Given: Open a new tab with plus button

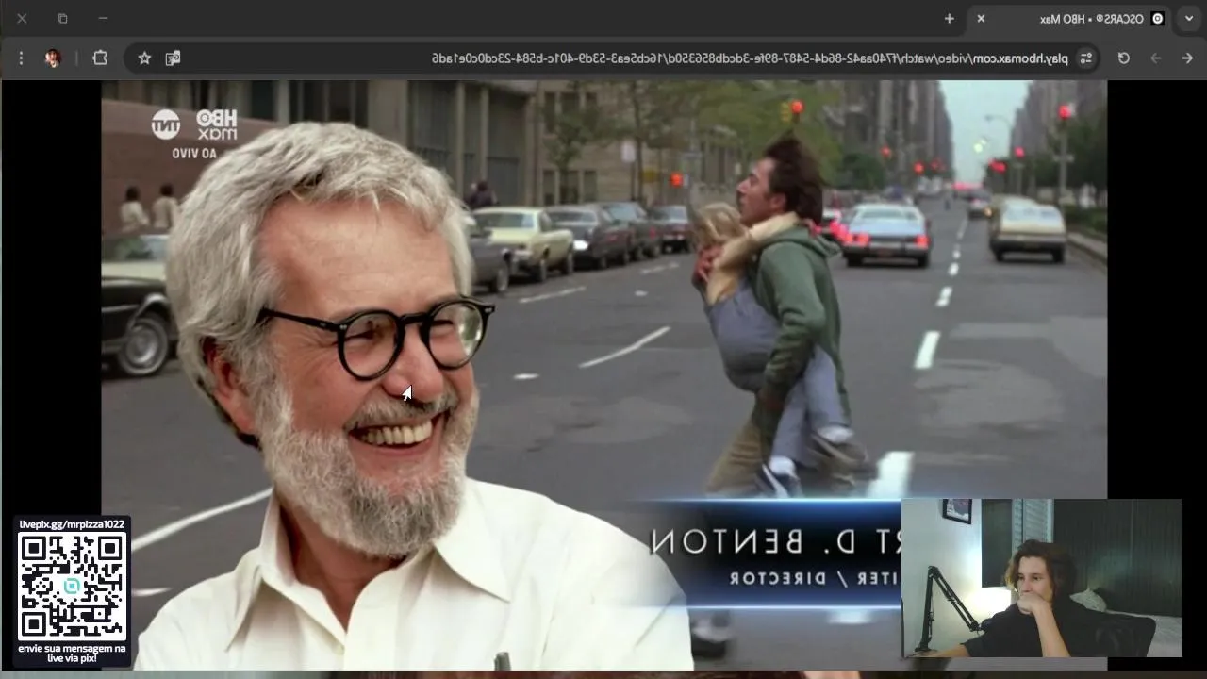Looking at the screenshot, I should pyautogui.click(x=950, y=19).
